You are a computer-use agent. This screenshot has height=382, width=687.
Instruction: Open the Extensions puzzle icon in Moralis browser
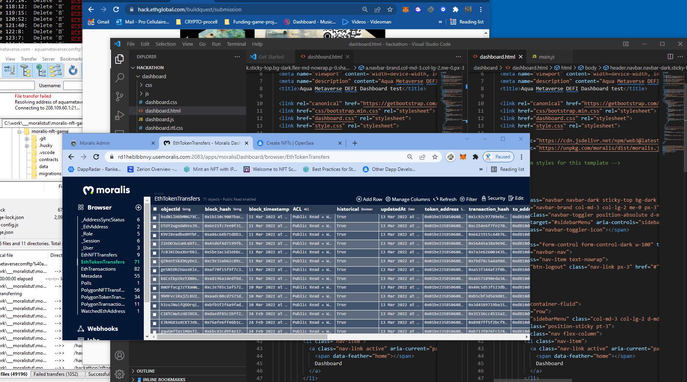click(475, 157)
